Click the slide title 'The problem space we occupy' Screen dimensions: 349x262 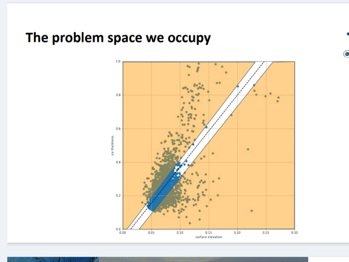[118, 38]
